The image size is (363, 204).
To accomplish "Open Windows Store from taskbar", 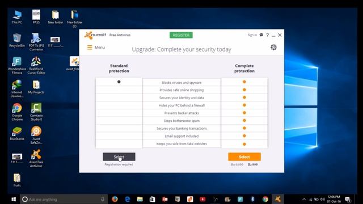I will (x=153, y=199).
